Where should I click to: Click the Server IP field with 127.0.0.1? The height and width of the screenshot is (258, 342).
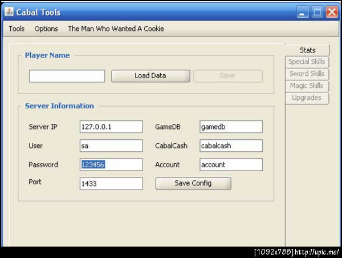pos(111,127)
